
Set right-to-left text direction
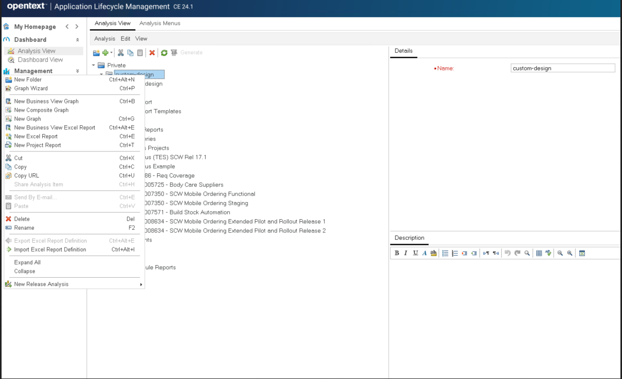[x=496, y=253]
